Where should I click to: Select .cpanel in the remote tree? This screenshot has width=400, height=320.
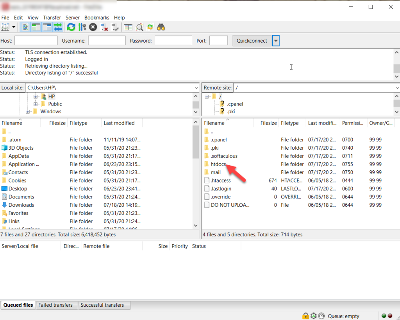click(x=235, y=104)
